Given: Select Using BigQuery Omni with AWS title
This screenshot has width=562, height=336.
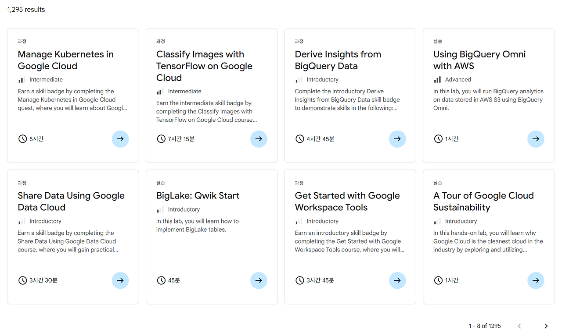Looking at the screenshot, I should [479, 60].
